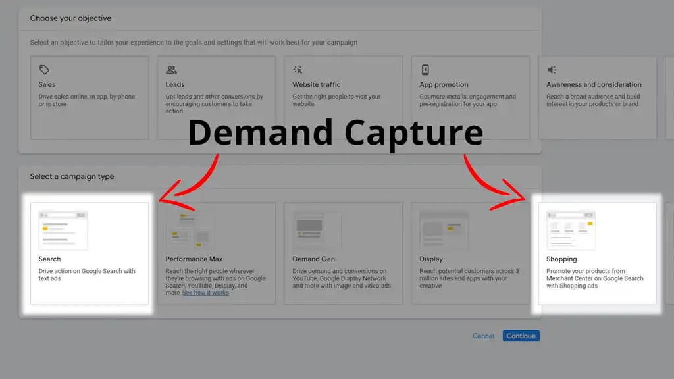Open the See how it works link
674x379 pixels.
point(205,293)
